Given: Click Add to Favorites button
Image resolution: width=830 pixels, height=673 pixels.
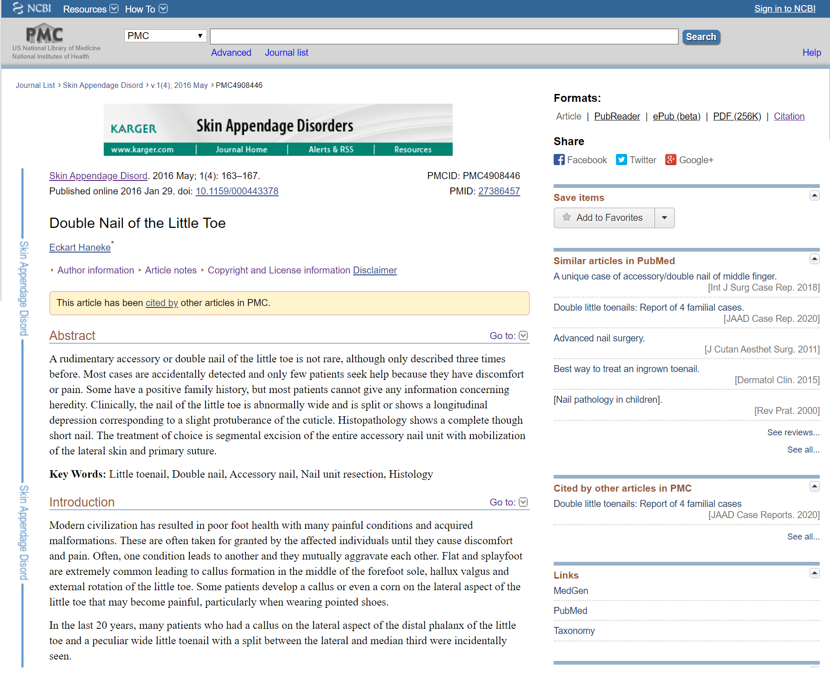Looking at the screenshot, I should click(x=604, y=218).
